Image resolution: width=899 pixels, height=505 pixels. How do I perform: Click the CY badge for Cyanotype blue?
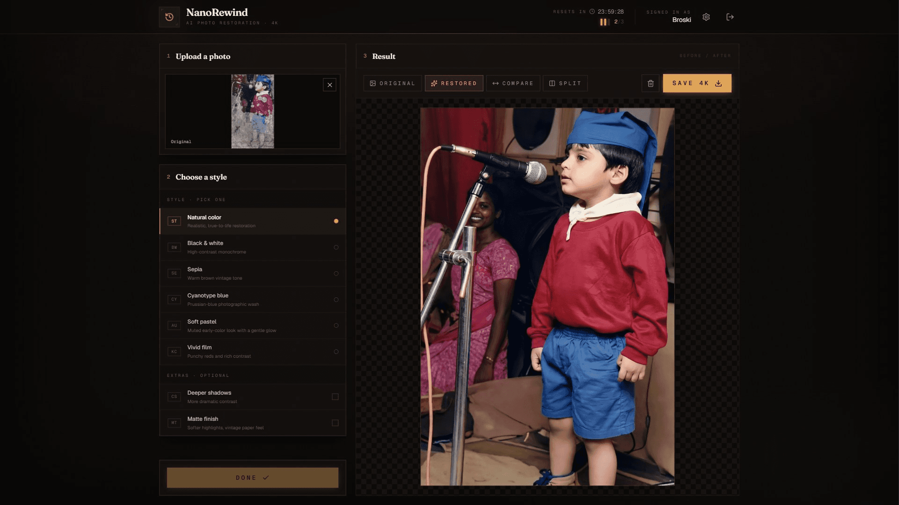(x=174, y=299)
